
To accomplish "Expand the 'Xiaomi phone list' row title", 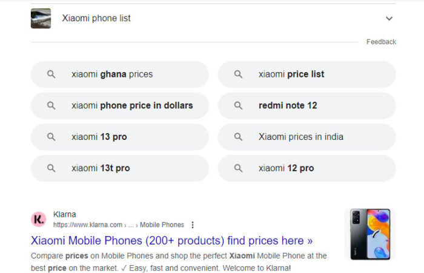I will pyautogui.click(x=96, y=18).
